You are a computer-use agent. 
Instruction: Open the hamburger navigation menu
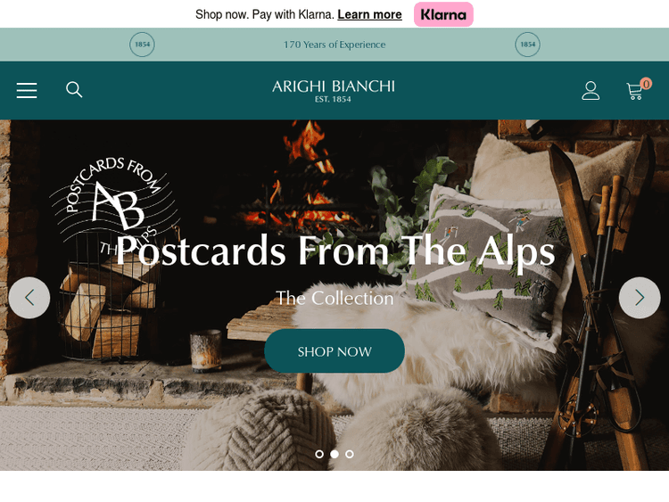[27, 90]
